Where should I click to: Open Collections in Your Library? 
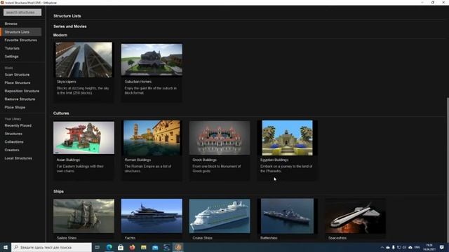coord(14,141)
